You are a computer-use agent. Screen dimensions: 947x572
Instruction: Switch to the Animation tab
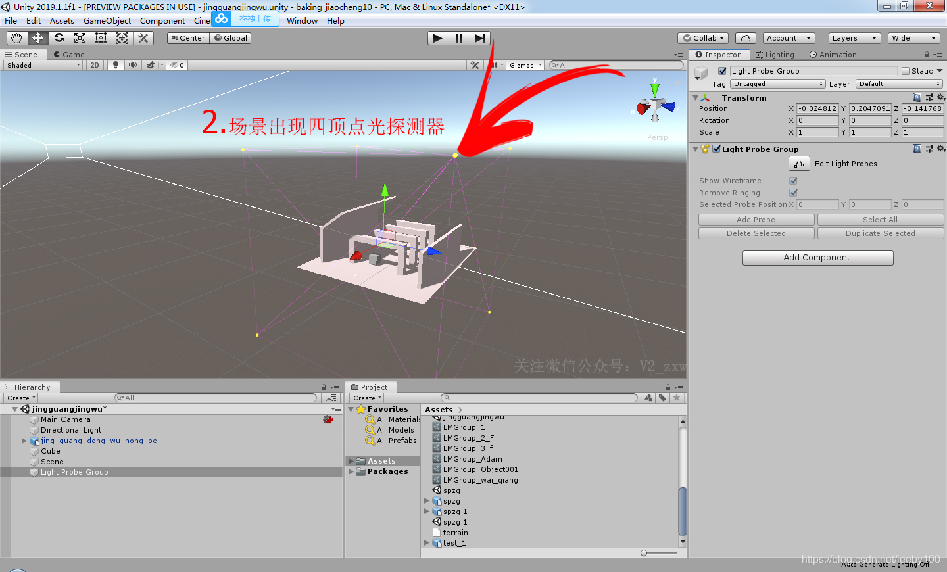pyautogui.click(x=833, y=55)
